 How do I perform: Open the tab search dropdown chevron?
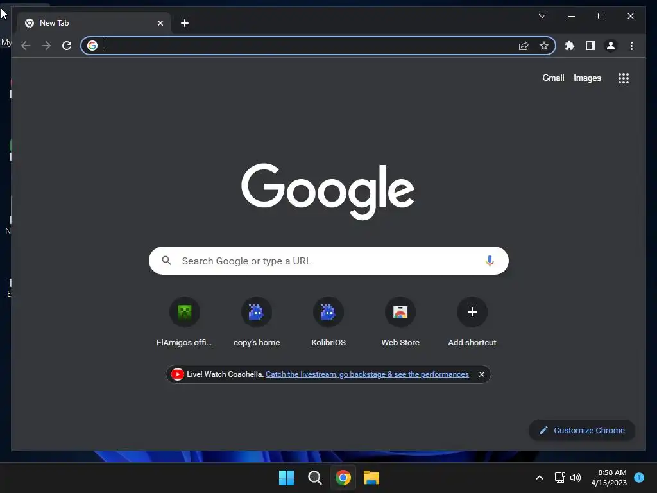point(542,16)
